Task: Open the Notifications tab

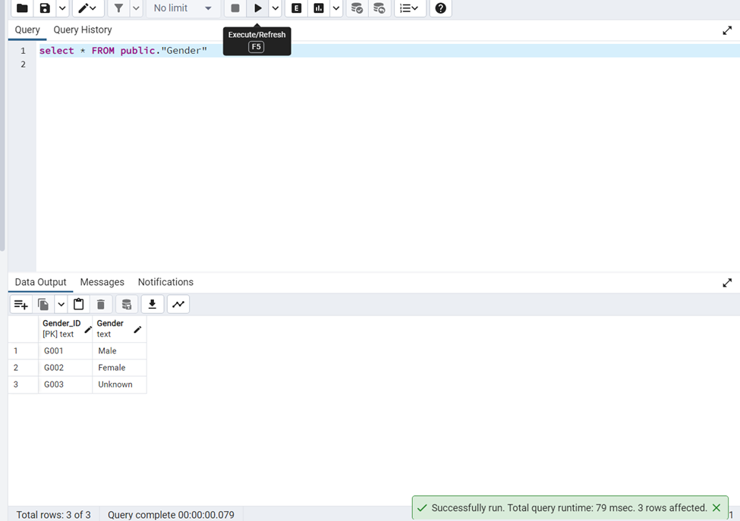Action: coord(165,282)
